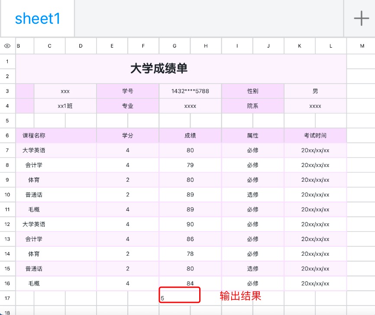Select column D header
The width and height of the screenshot is (375, 315).
point(81,46)
